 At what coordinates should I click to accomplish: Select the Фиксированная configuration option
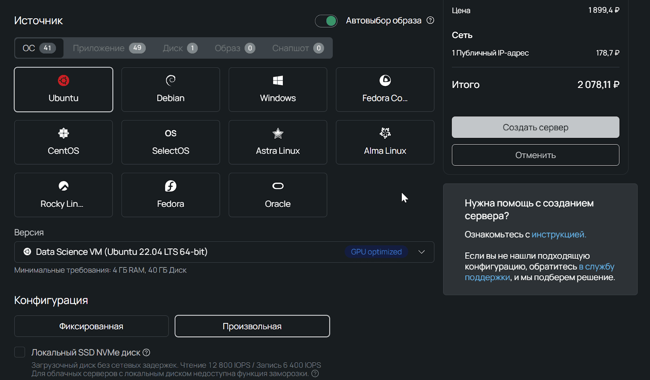coord(91,326)
